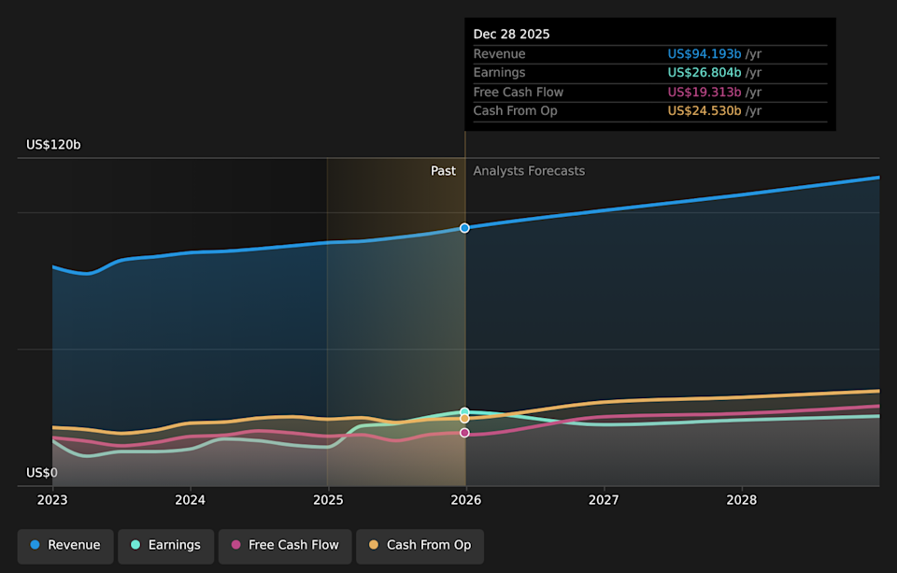Image resolution: width=897 pixels, height=573 pixels.
Task: Select the 2024 label on the x-axis
Action: 191,501
